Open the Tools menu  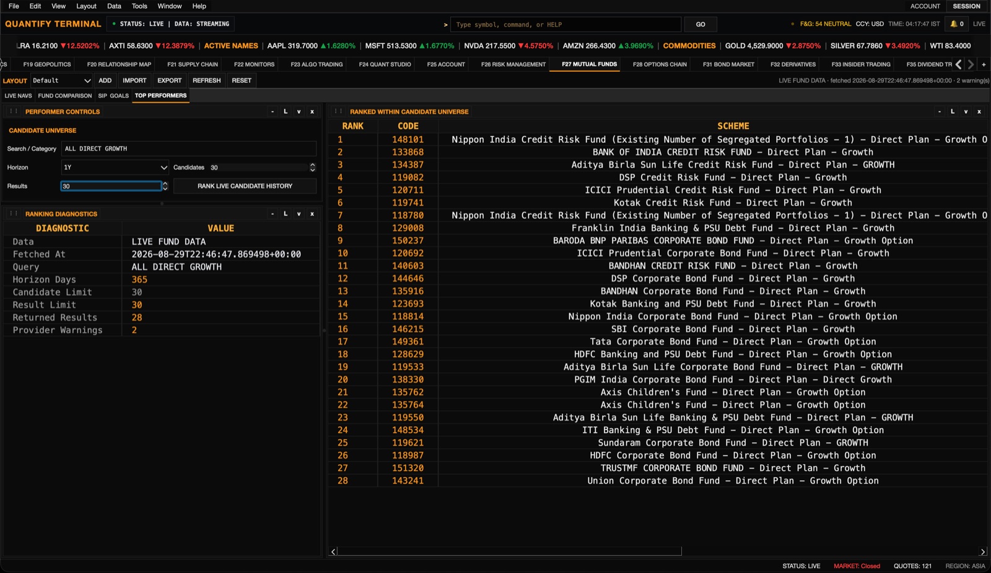click(x=139, y=6)
